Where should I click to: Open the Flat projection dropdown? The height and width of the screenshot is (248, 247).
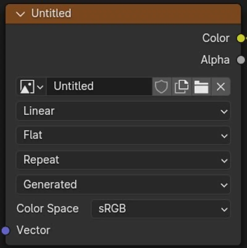tap(124, 135)
